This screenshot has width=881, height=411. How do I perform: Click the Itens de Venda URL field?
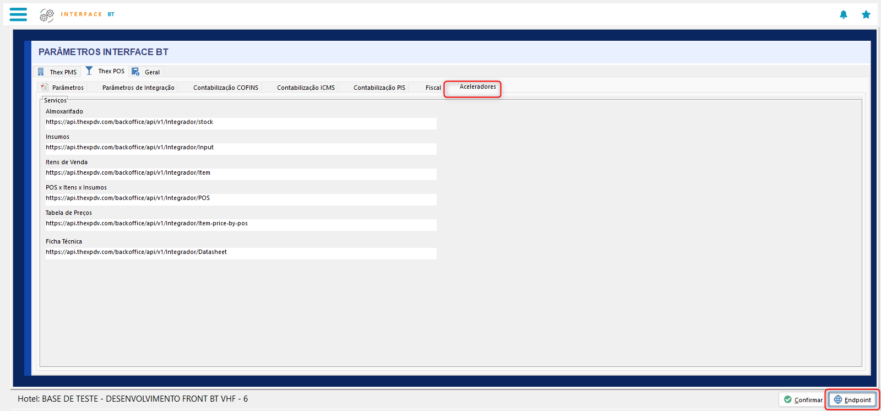[x=241, y=174]
